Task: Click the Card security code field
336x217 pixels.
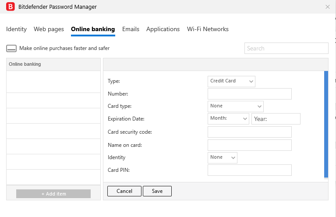Action: (249, 132)
